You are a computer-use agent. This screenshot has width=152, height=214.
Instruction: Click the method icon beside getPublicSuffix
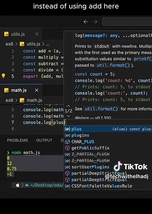tap(67, 148)
